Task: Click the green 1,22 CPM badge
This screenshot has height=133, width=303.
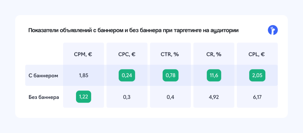Action: click(x=83, y=97)
